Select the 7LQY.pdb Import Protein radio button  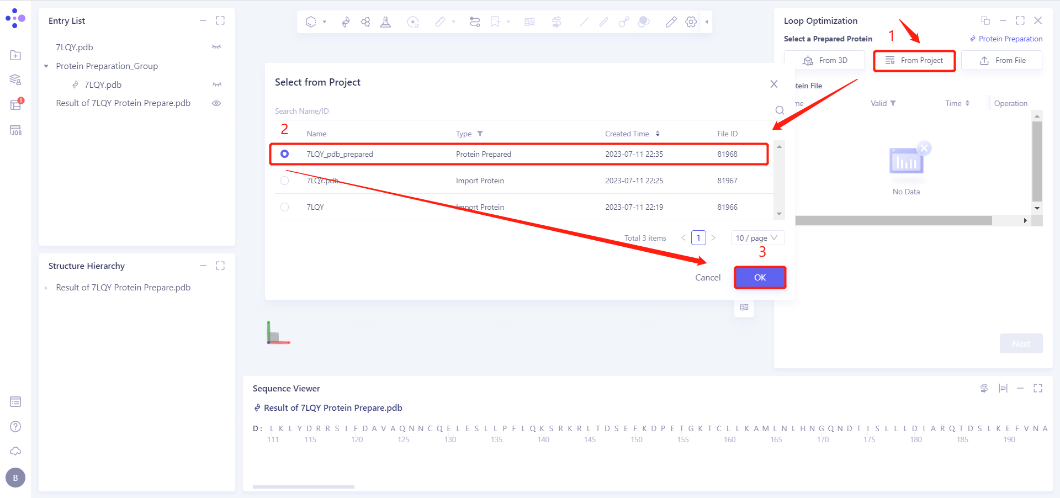click(x=285, y=181)
